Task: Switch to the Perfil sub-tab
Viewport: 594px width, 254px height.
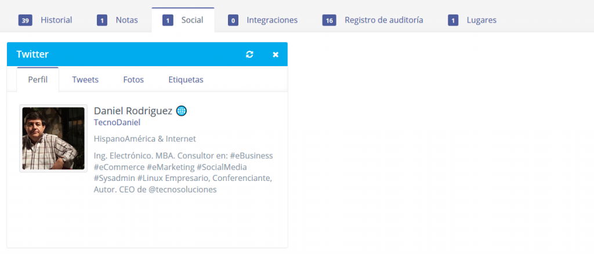Action: [38, 80]
